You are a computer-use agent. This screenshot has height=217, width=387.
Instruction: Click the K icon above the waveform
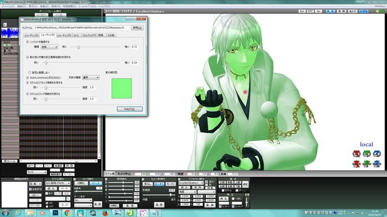tap(5, 25)
